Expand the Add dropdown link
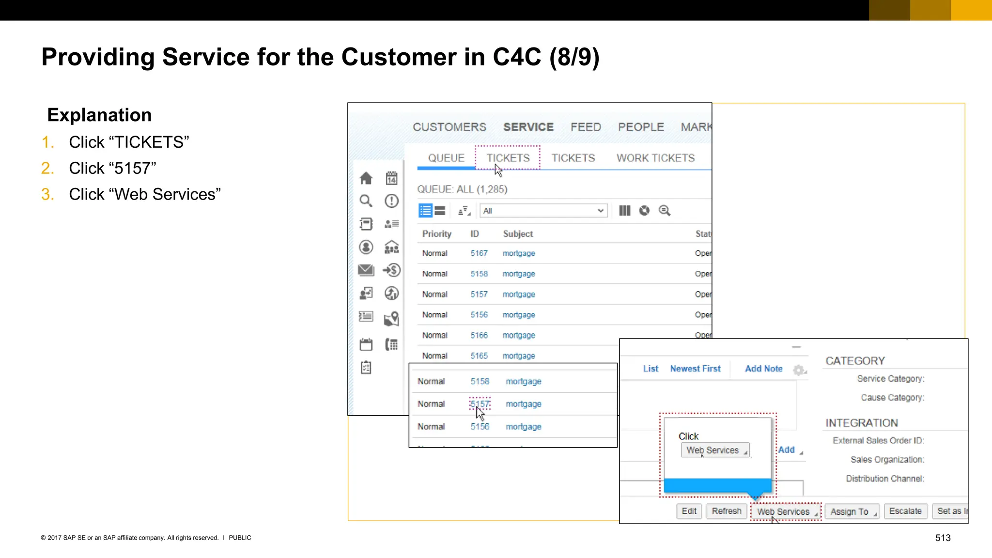The width and height of the screenshot is (992, 558). 790,450
